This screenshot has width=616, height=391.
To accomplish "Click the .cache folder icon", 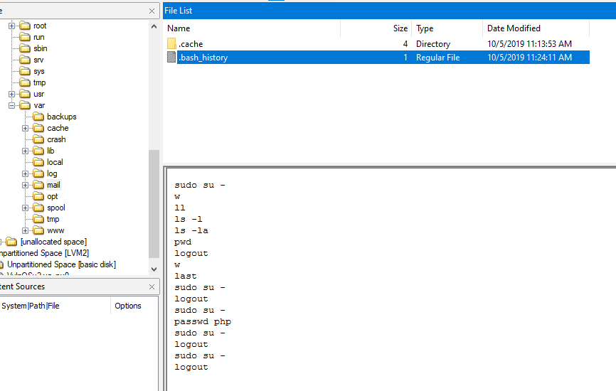I will [171, 44].
